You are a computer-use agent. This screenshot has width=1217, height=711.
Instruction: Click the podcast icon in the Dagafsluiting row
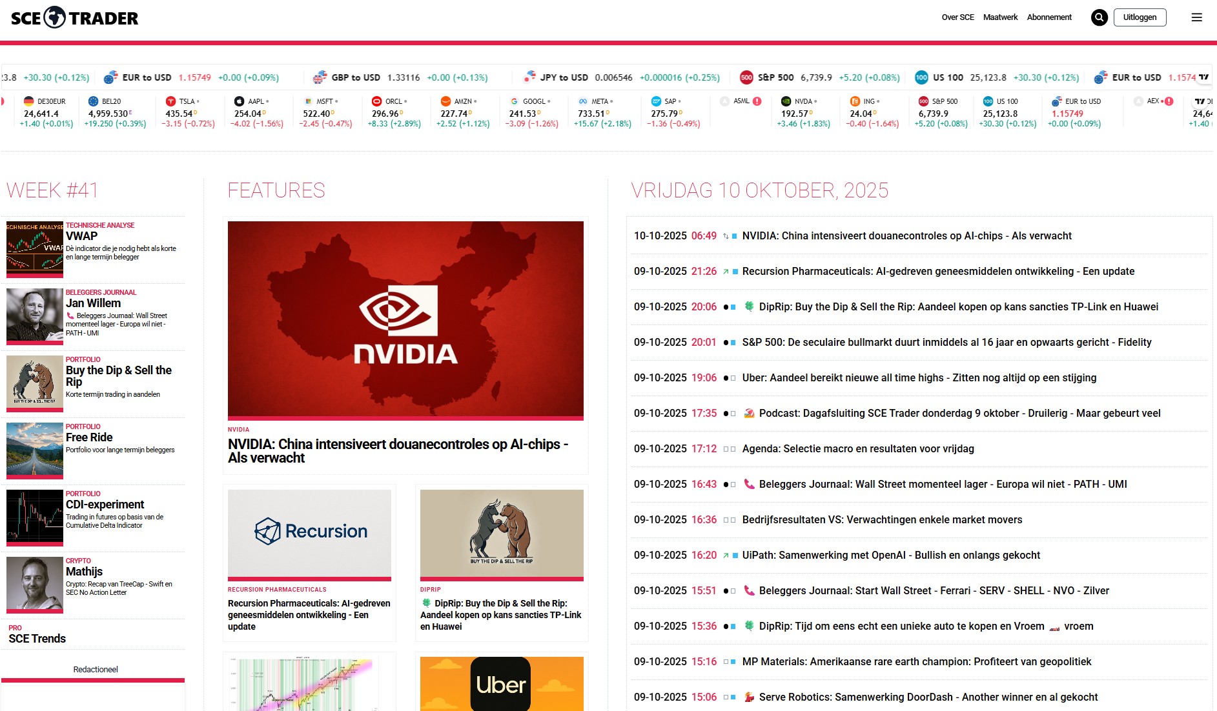(x=749, y=414)
